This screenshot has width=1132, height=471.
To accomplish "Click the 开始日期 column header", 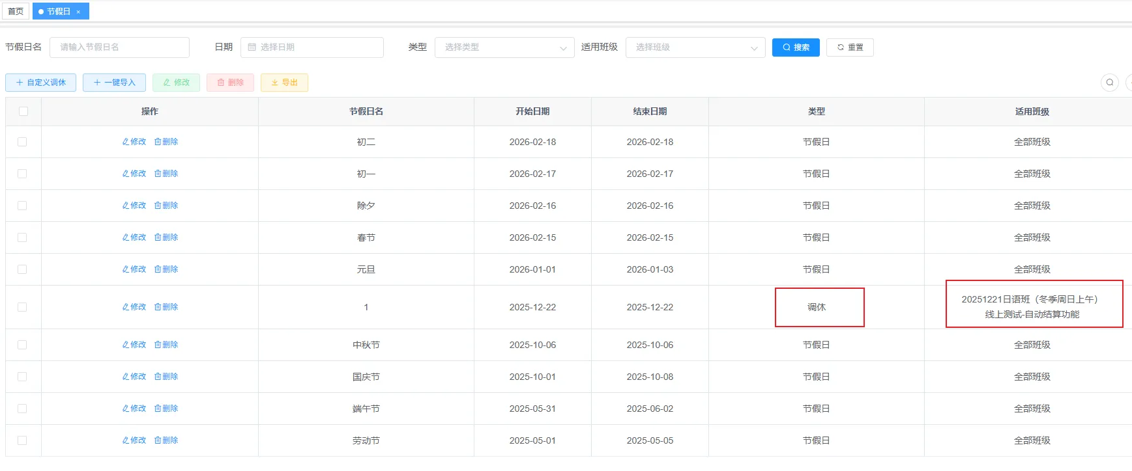I will [532, 112].
